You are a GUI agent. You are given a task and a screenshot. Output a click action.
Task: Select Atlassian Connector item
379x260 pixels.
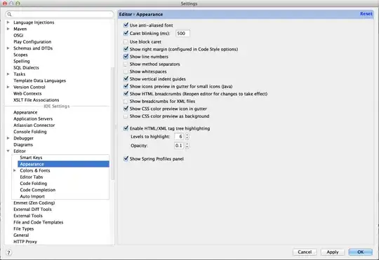pos(34,125)
